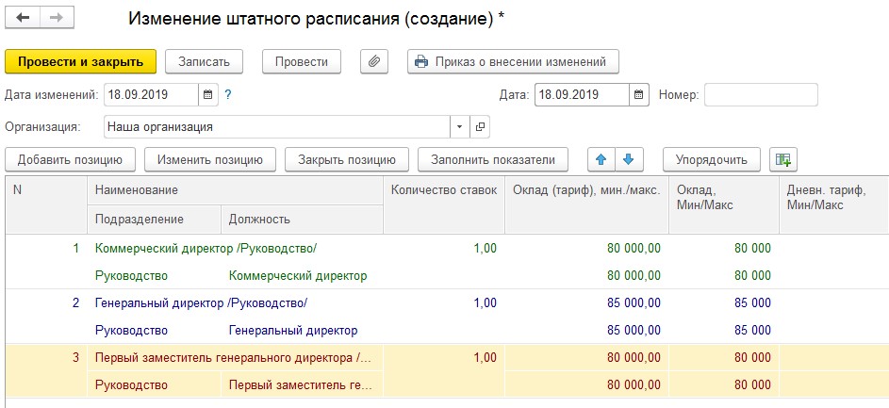
Task: Click Закрыть позицию button
Action: tap(347, 159)
